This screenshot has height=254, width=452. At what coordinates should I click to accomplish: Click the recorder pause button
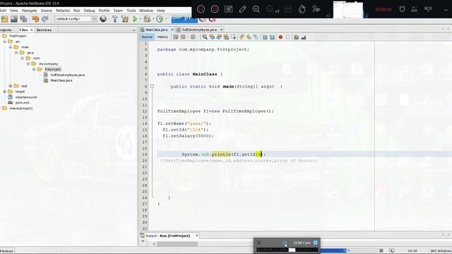[201, 9]
